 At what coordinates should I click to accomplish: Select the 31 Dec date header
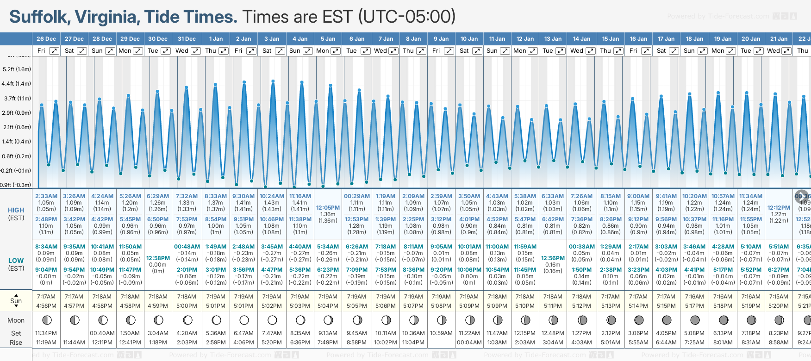[x=187, y=39]
